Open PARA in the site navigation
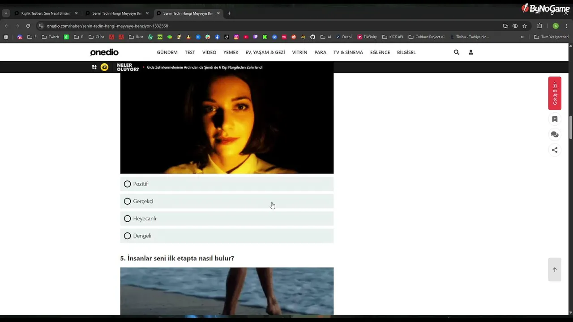Image resolution: width=573 pixels, height=322 pixels. pos(321,52)
